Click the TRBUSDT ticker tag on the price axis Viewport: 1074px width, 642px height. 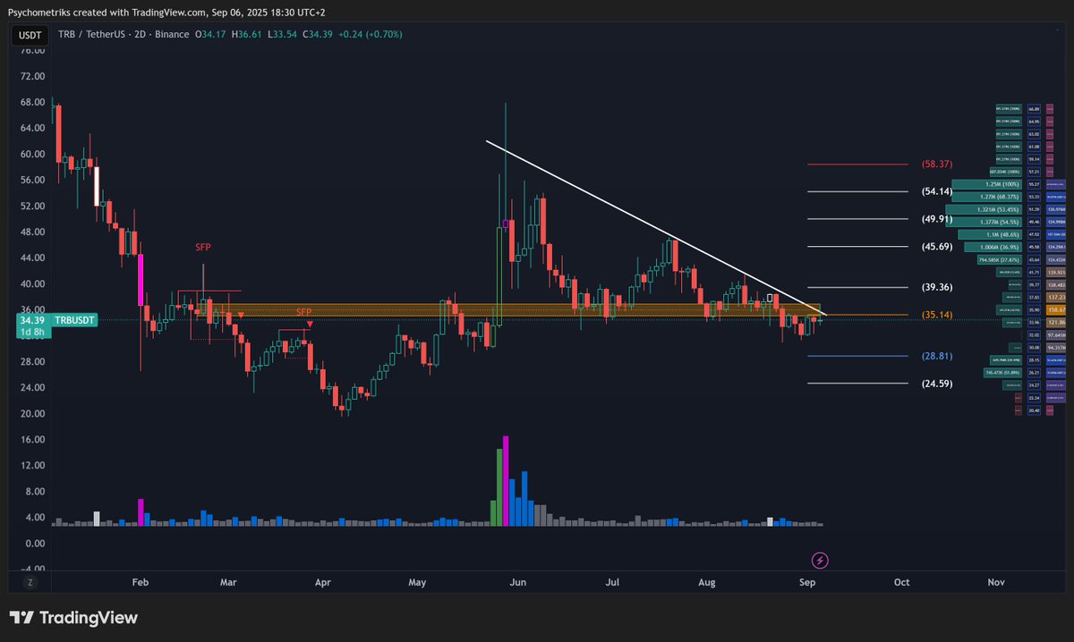click(73, 319)
